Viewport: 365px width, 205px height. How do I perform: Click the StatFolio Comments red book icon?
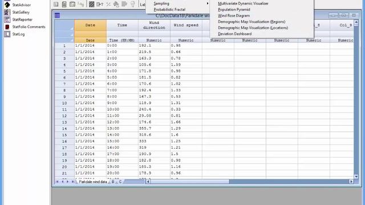(7, 27)
